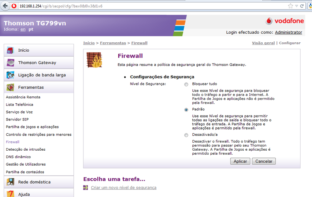Click the bookmark star icon

(x=290, y=6)
